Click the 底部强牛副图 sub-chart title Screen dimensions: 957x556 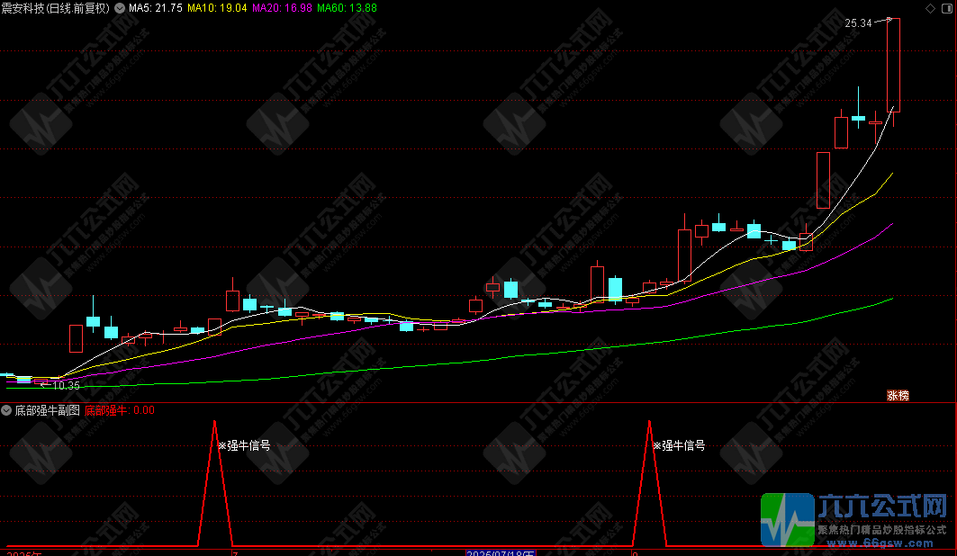pos(47,410)
